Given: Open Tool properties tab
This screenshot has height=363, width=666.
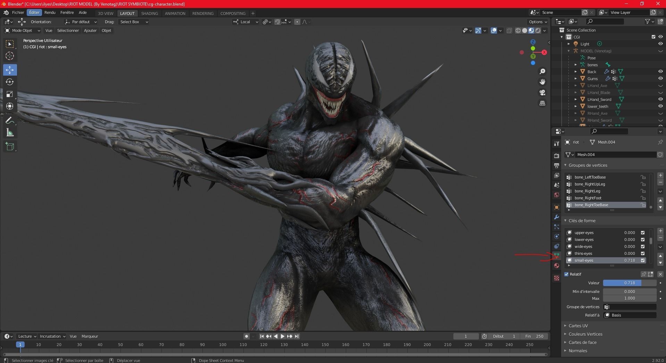Looking at the screenshot, I should [557, 143].
